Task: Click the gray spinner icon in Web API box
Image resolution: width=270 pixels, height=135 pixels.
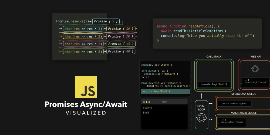Action: coord(255,69)
